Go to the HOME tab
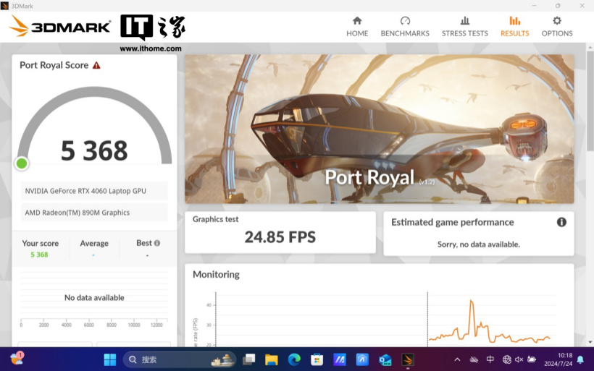This screenshot has height=371, width=594. [x=356, y=26]
